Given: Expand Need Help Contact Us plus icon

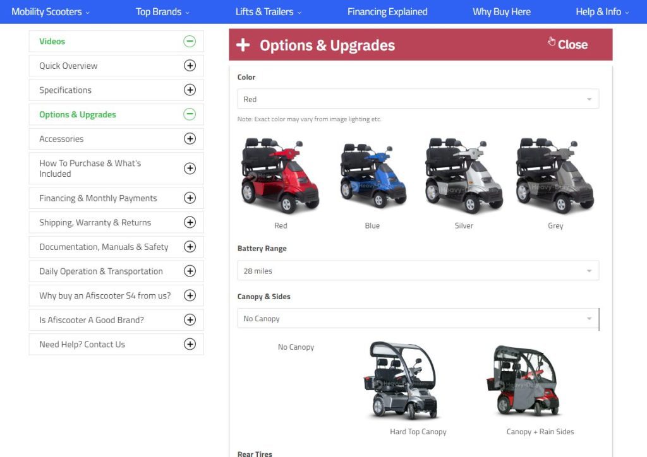Looking at the screenshot, I should [190, 344].
